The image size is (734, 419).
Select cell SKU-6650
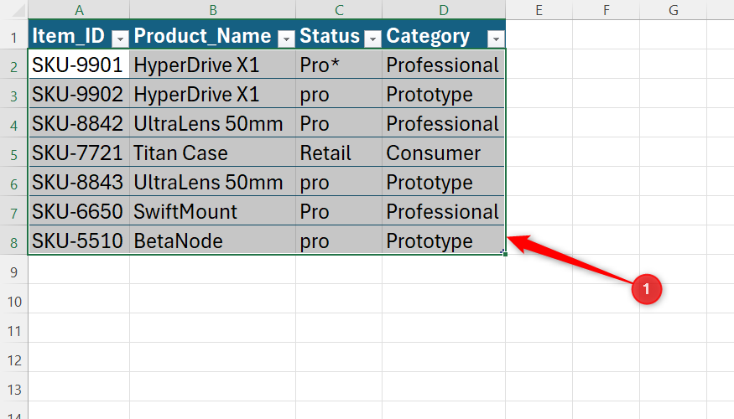[x=79, y=211]
